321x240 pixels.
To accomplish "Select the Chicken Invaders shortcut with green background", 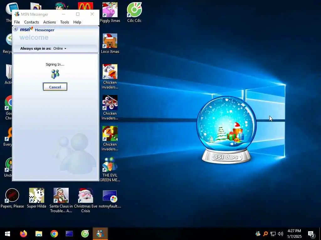I will tap(110, 139).
